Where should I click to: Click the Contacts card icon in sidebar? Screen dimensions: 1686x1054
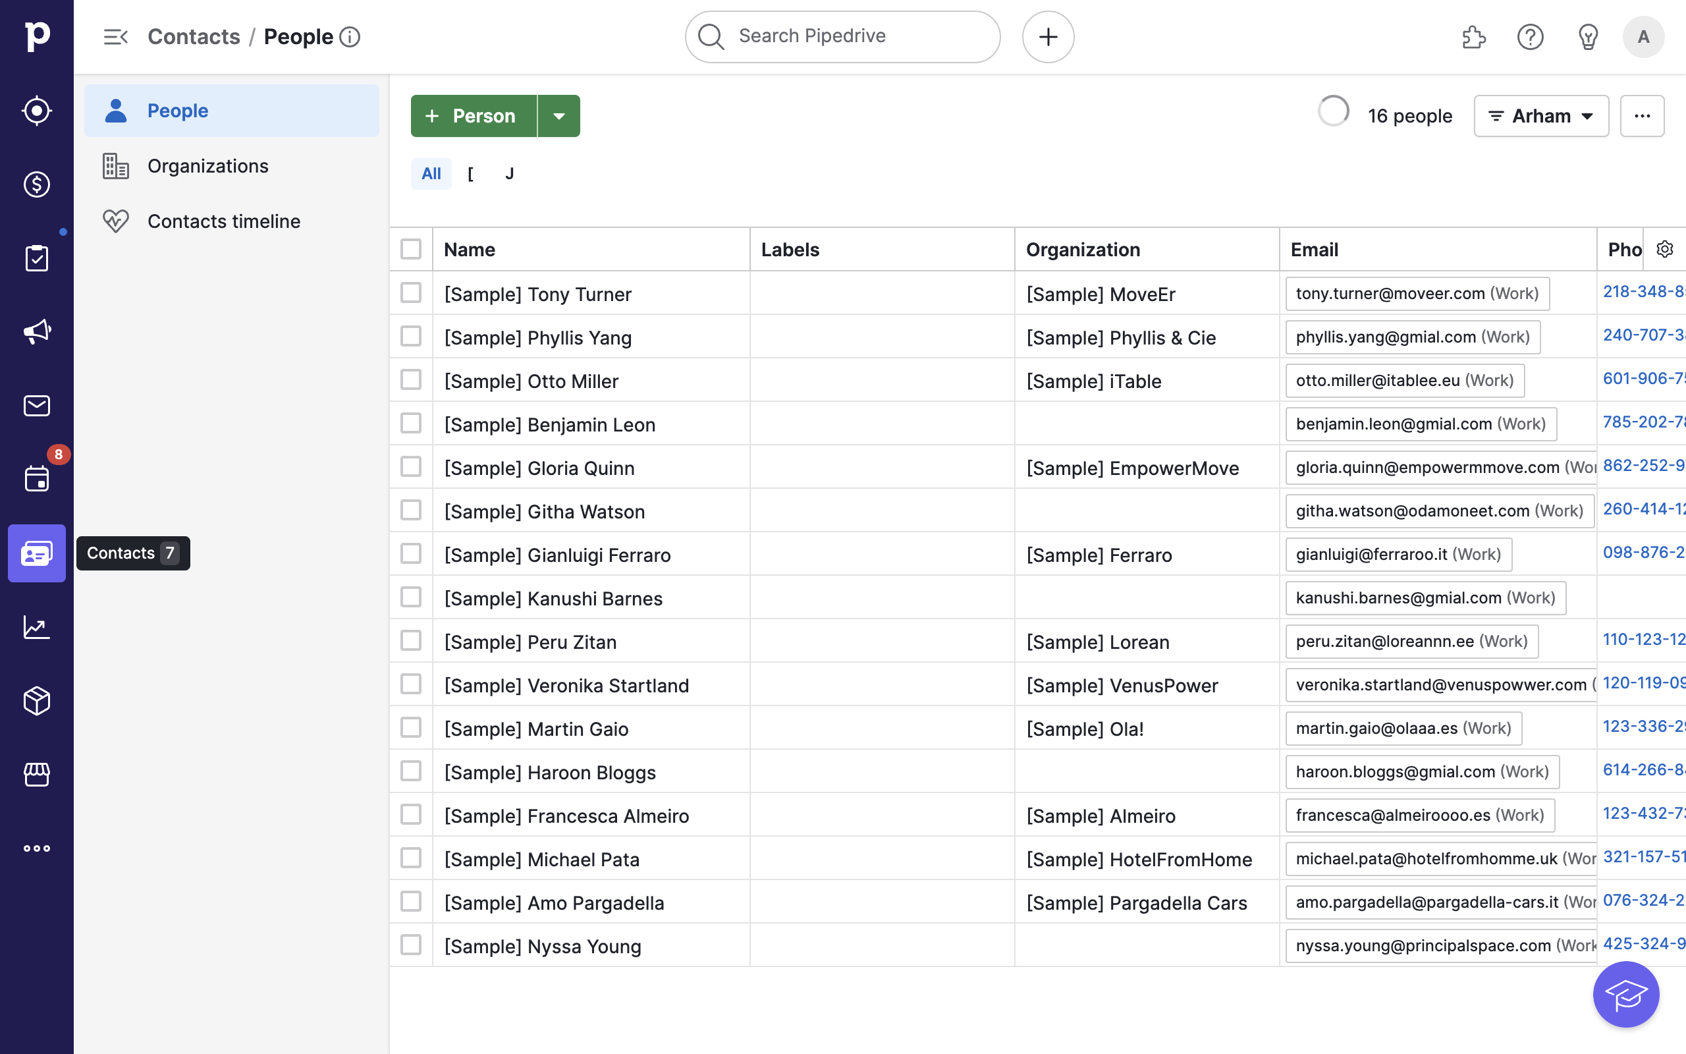[x=37, y=553]
